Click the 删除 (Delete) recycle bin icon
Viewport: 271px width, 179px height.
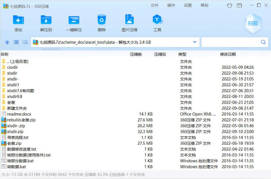point(102,19)
